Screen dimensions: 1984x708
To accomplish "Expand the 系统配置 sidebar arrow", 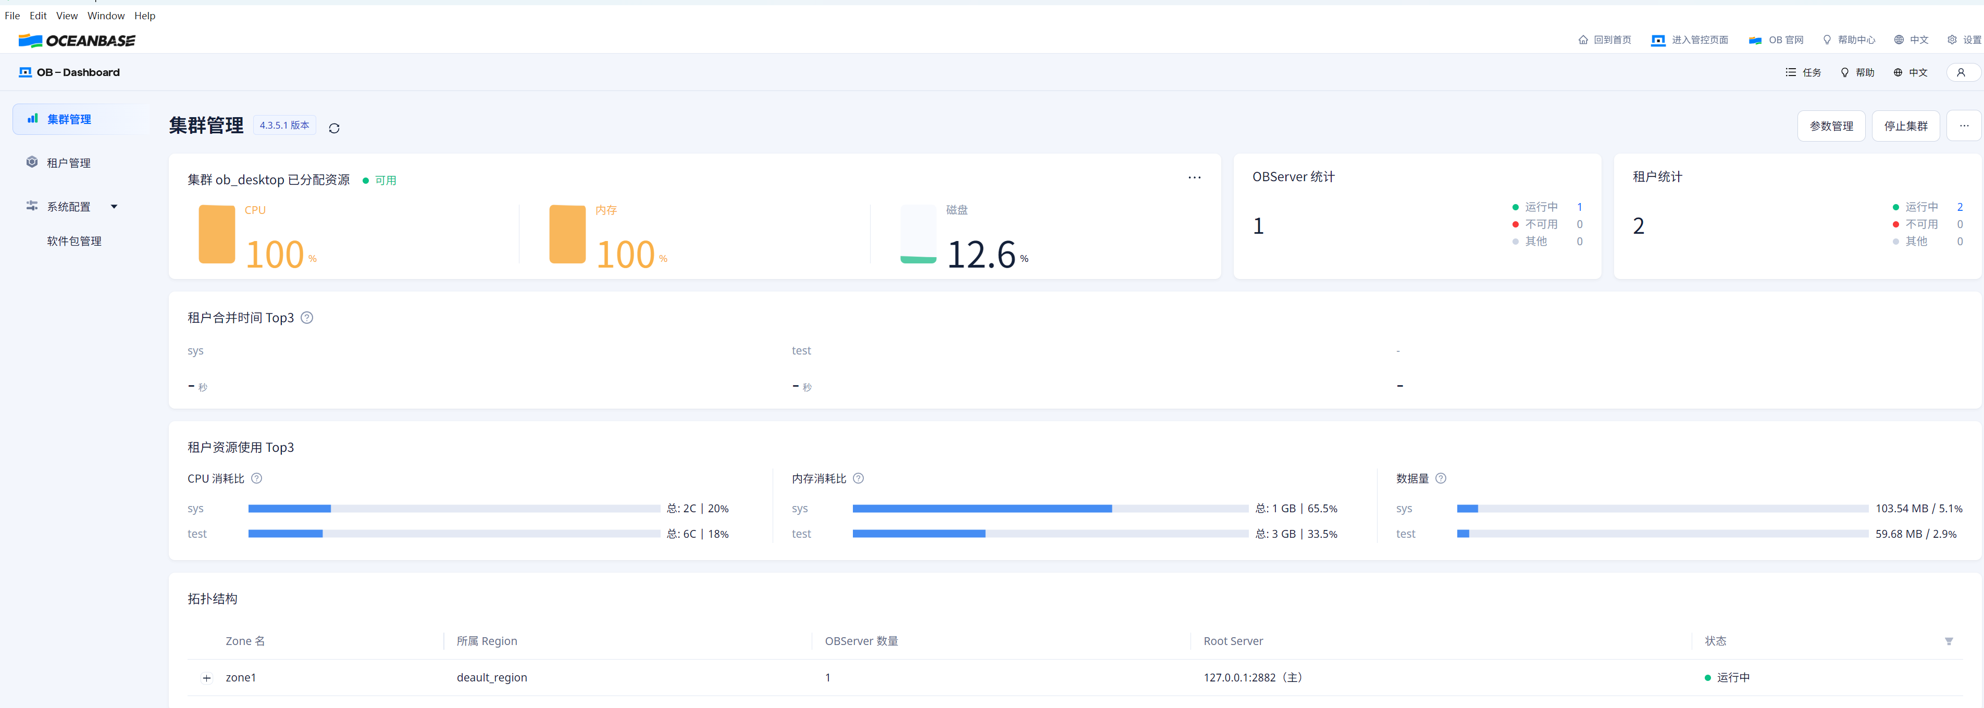I will pos(114,206).
